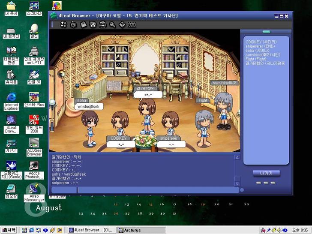Open the note tag icon in toolbar

point(84,25)
